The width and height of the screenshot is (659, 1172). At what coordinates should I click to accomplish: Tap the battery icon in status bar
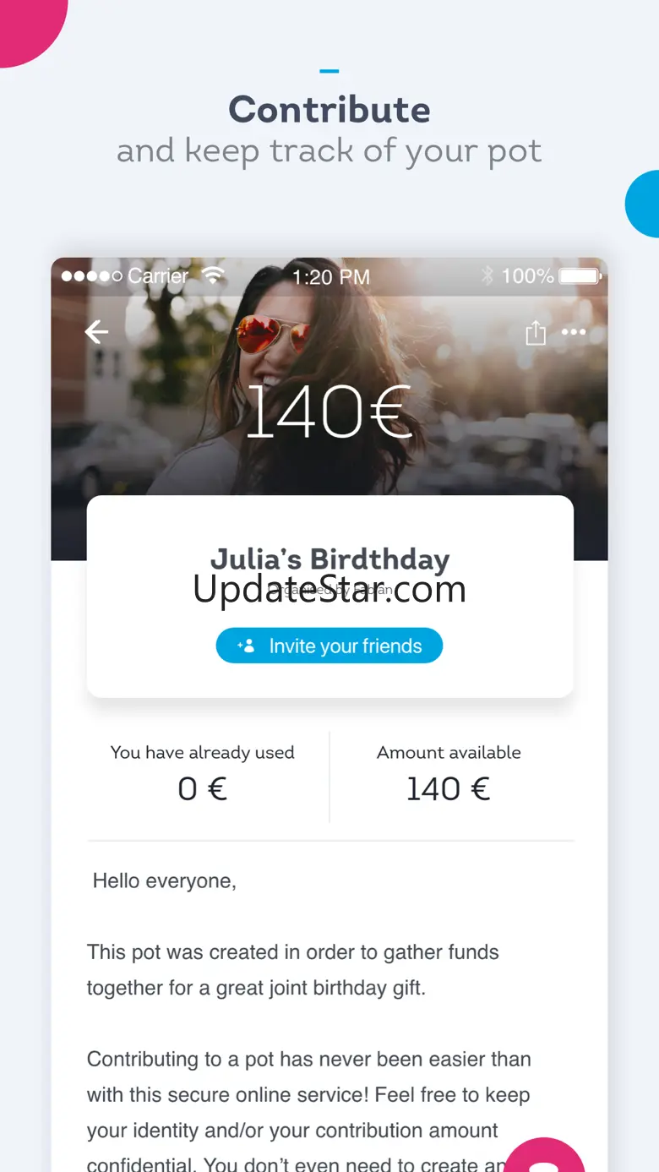coord(580,276)
